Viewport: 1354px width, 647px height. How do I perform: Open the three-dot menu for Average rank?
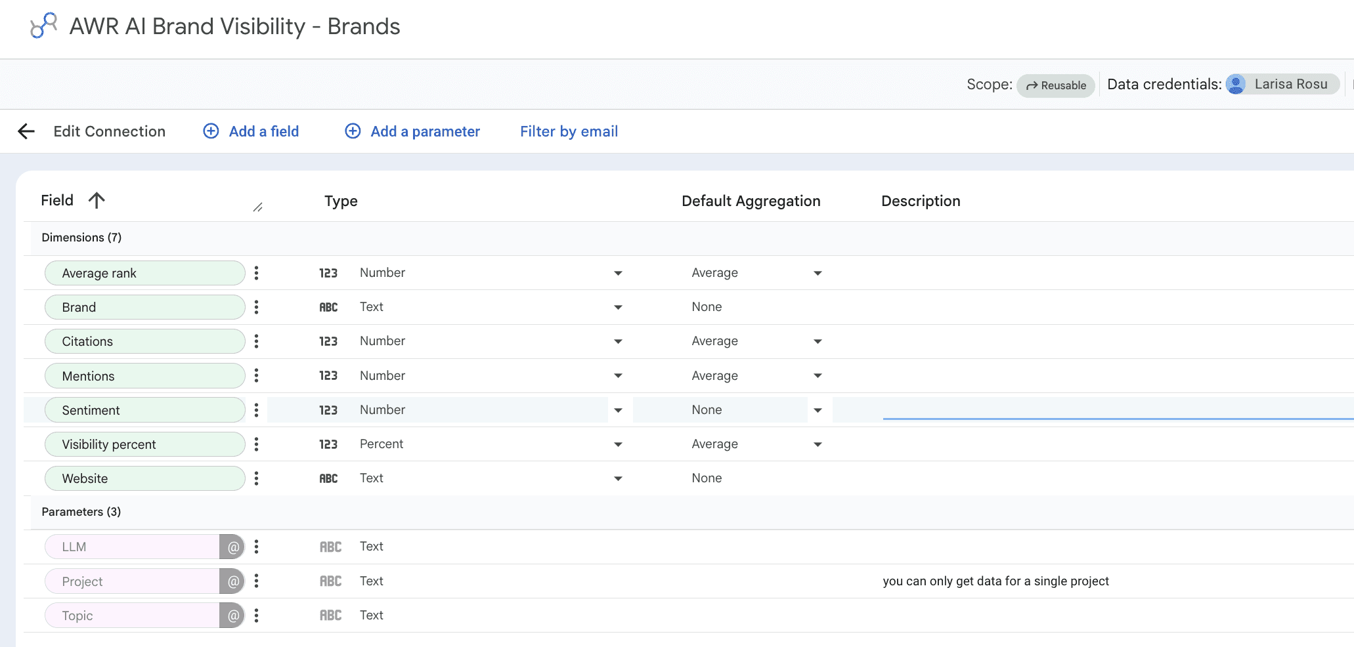click(256, 273)
